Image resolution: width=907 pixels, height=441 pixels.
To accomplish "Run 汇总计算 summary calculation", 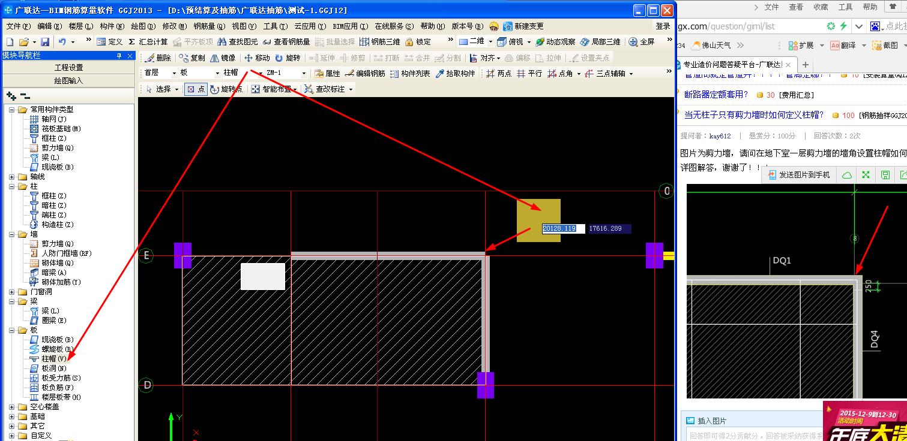I will [148, 42].
